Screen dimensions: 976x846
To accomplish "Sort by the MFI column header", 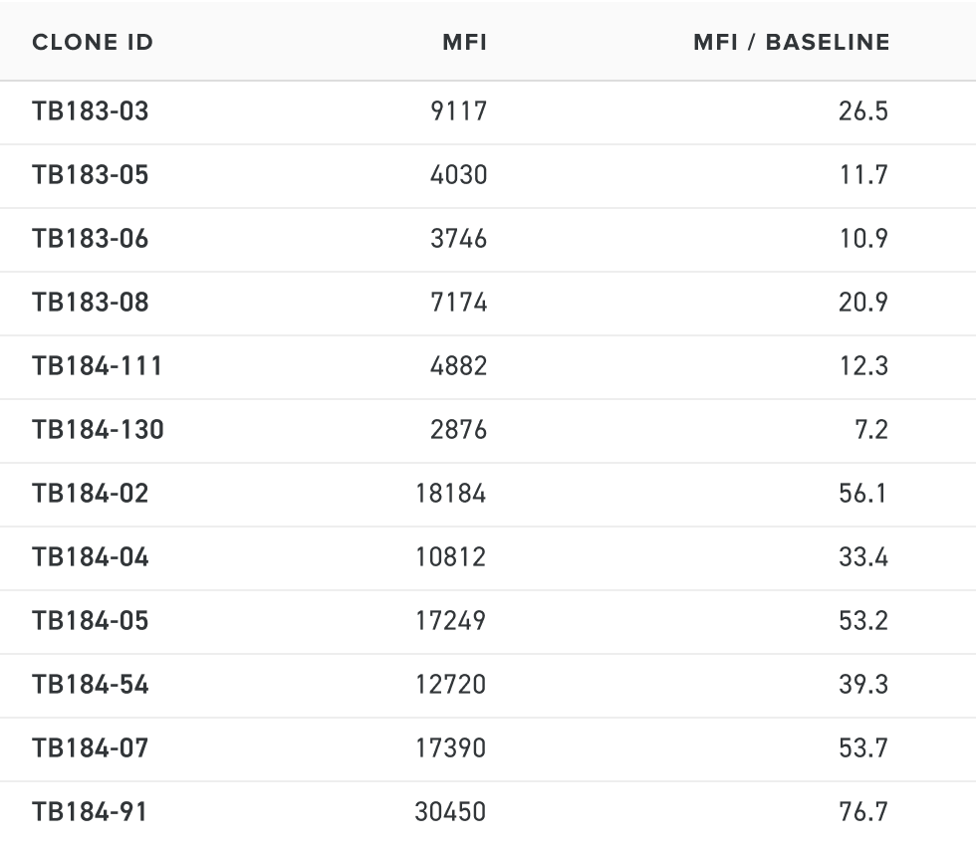I will (464, 43).
